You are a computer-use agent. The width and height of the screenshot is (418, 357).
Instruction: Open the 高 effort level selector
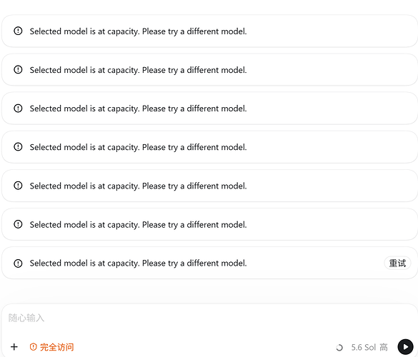click(x=383, y=348)
